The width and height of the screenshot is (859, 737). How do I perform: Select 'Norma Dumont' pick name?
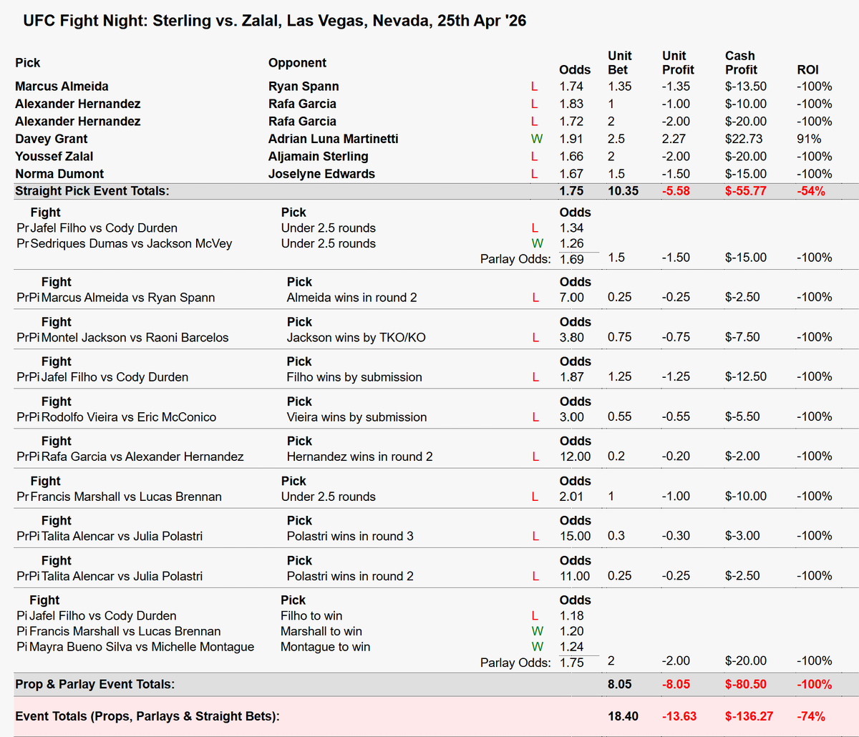(x=59, y=174)
